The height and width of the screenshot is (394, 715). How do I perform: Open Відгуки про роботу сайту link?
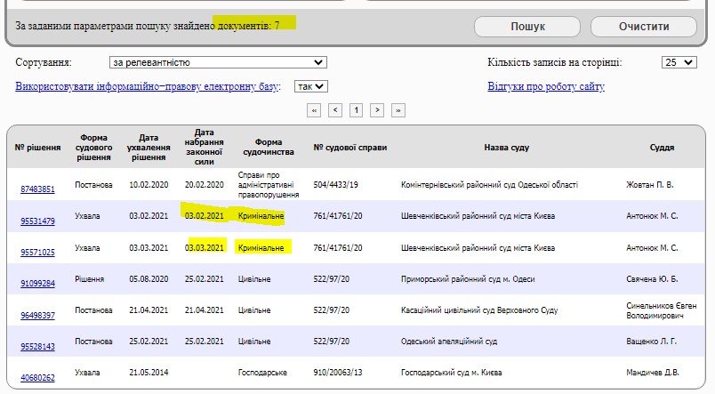545,86
